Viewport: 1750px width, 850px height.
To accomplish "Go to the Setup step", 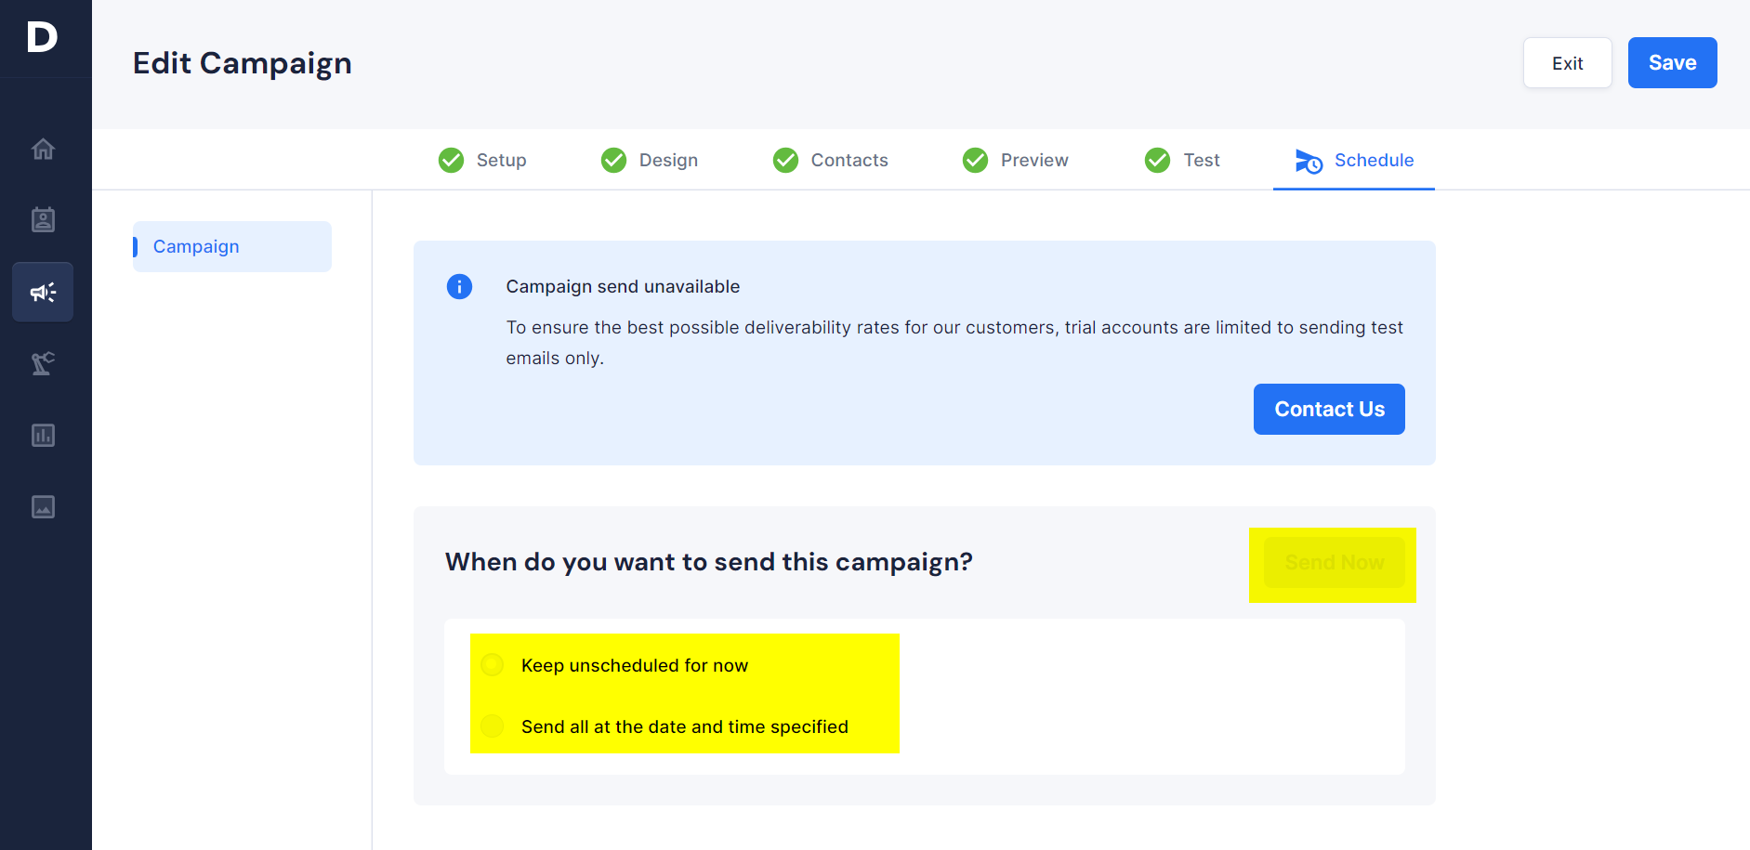I will click(x=482, y=160).
